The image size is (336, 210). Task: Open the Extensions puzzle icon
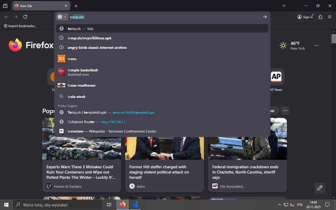(320, 17)
